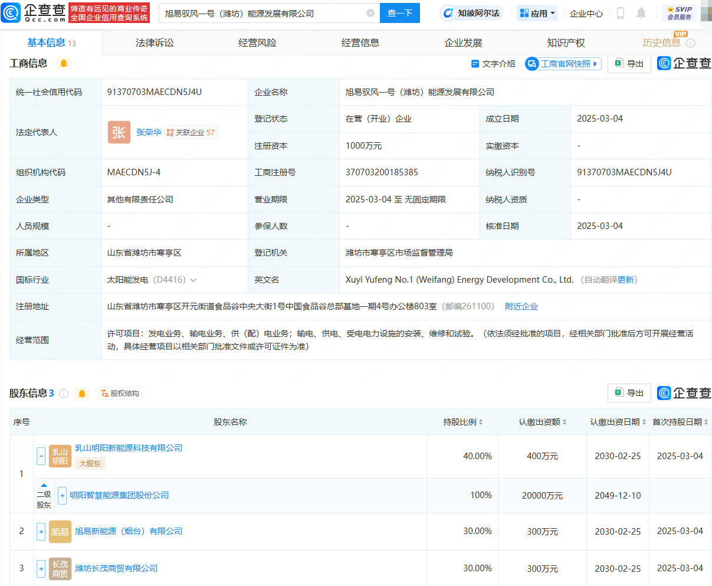Click company type "其他有限责任公司"
Image resolution: width=712 pixels, height=586 pixels.
[140, 199]
